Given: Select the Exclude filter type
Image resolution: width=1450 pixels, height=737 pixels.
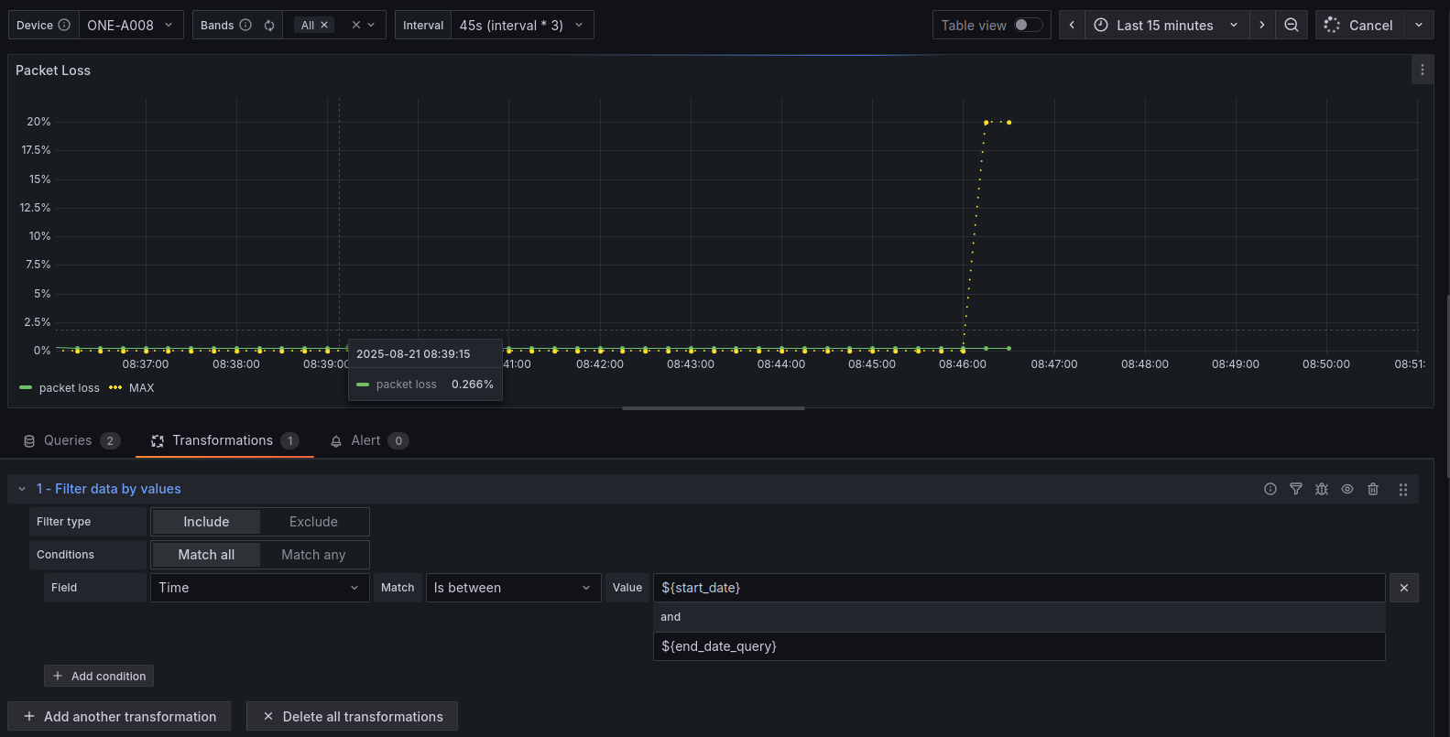Looking at the screenshot, I should pyautogui.click(x=313, y=522).
